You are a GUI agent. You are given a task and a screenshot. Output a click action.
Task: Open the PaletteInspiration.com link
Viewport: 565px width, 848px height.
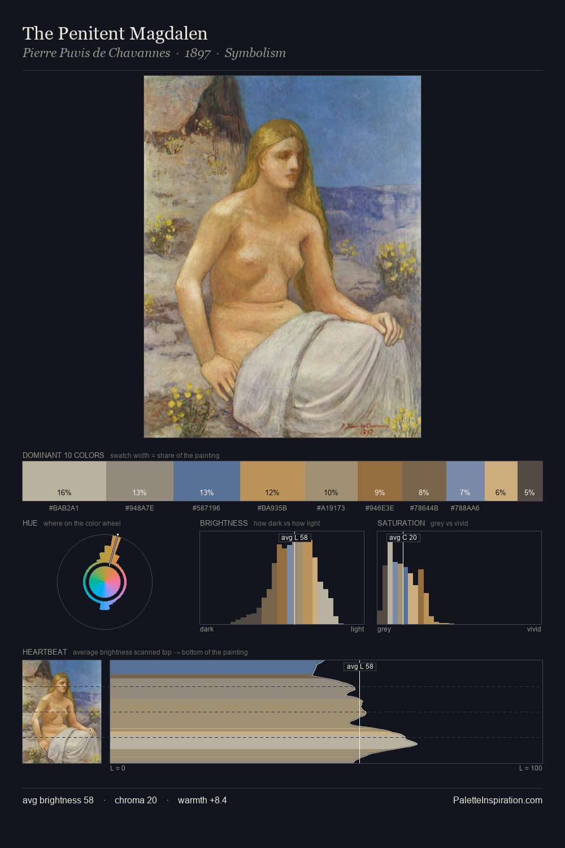pos(498,800)
